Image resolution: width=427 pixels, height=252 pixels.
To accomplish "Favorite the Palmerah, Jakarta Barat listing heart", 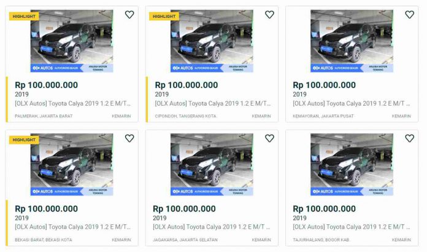I will point(129,15).
